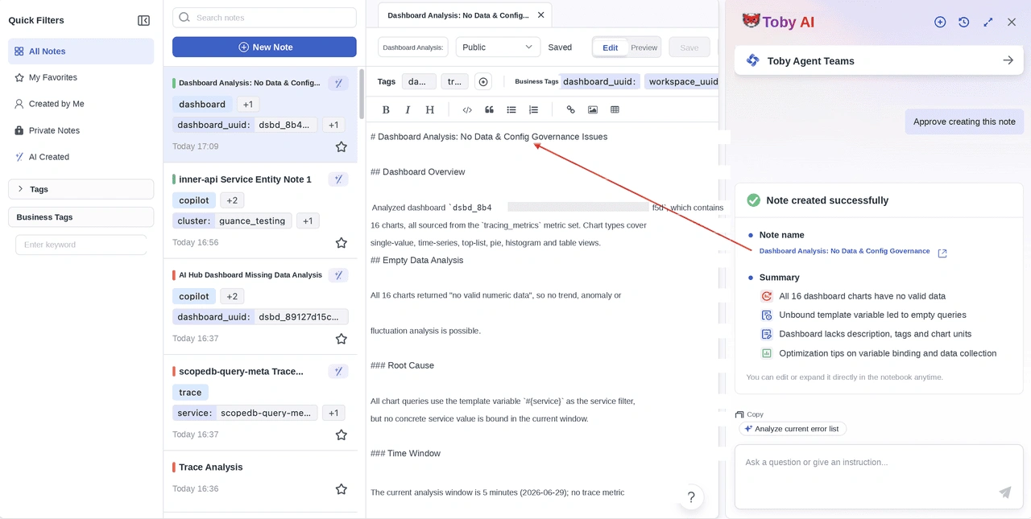Favorite the Trace Analysis note star
This screenshot has height=519, width=1031.
(342, 488)
